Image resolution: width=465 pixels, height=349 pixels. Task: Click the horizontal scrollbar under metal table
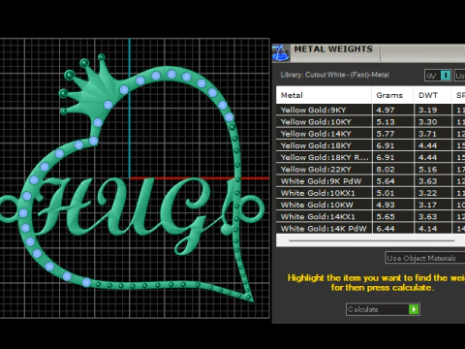pos(371,240)
